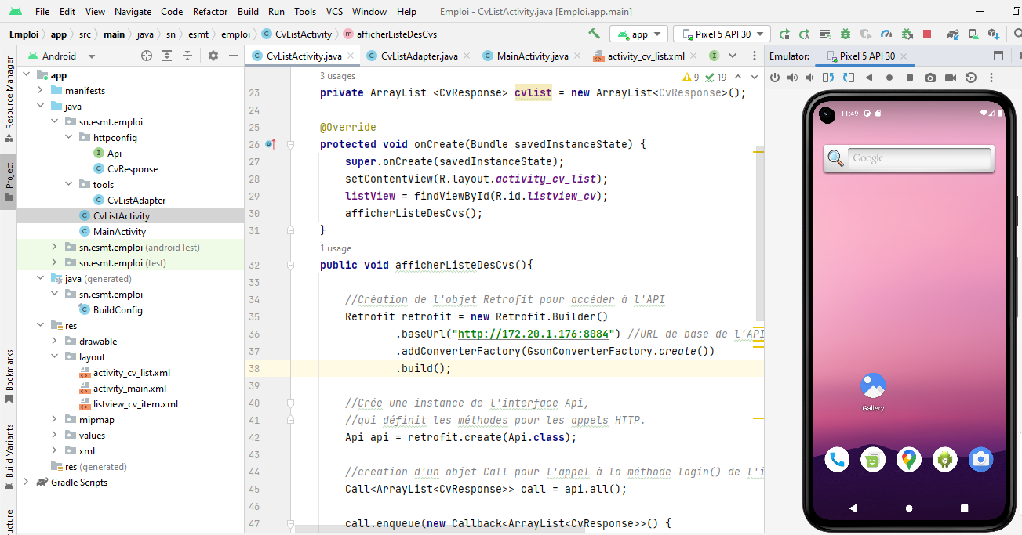This screenshot has height=535, width=1022.
Task: Open Phone app in emulator dock
Action: 837,459
